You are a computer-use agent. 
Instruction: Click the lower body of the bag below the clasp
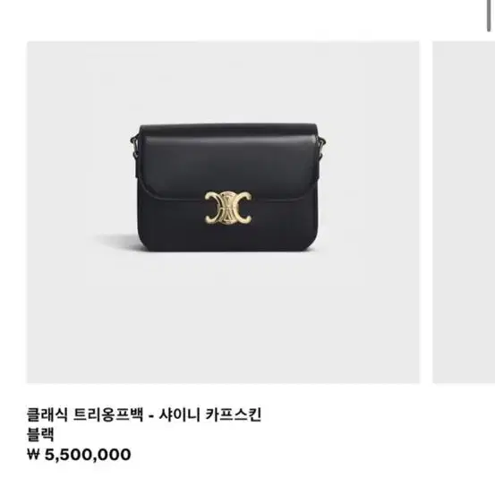click(x=227, y=237)
